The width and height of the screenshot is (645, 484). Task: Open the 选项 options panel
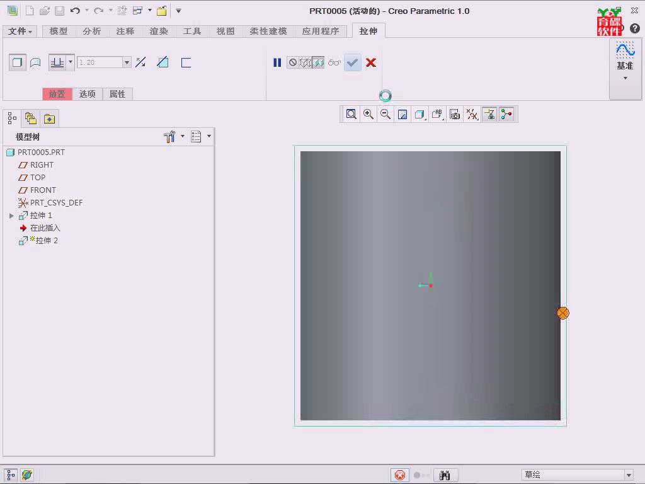(x=87, y=94)
